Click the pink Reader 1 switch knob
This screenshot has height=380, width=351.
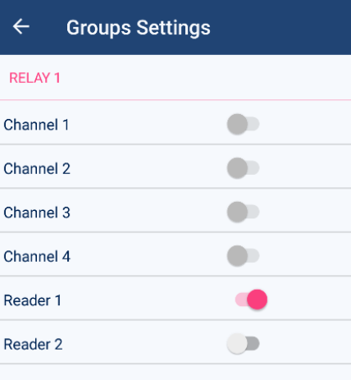(257, 300)
